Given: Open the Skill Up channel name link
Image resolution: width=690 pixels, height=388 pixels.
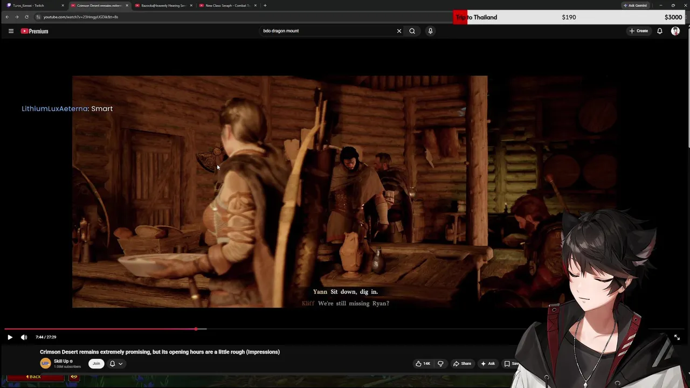Looking at the screenshot, I should [61, 361].
